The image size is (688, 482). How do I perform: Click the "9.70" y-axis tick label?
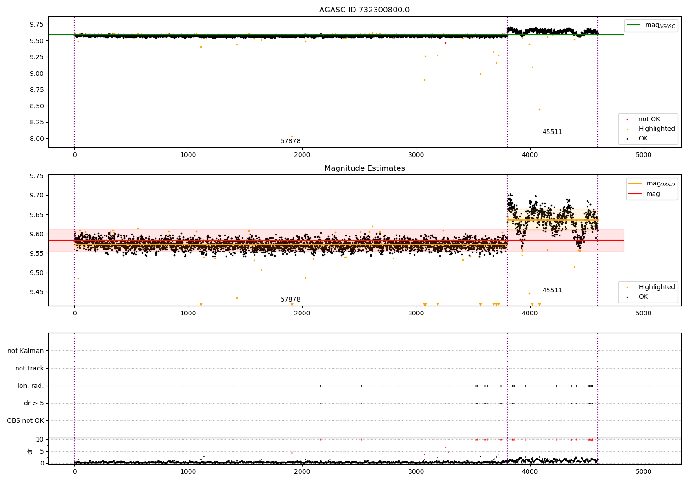tap(38, 196)
